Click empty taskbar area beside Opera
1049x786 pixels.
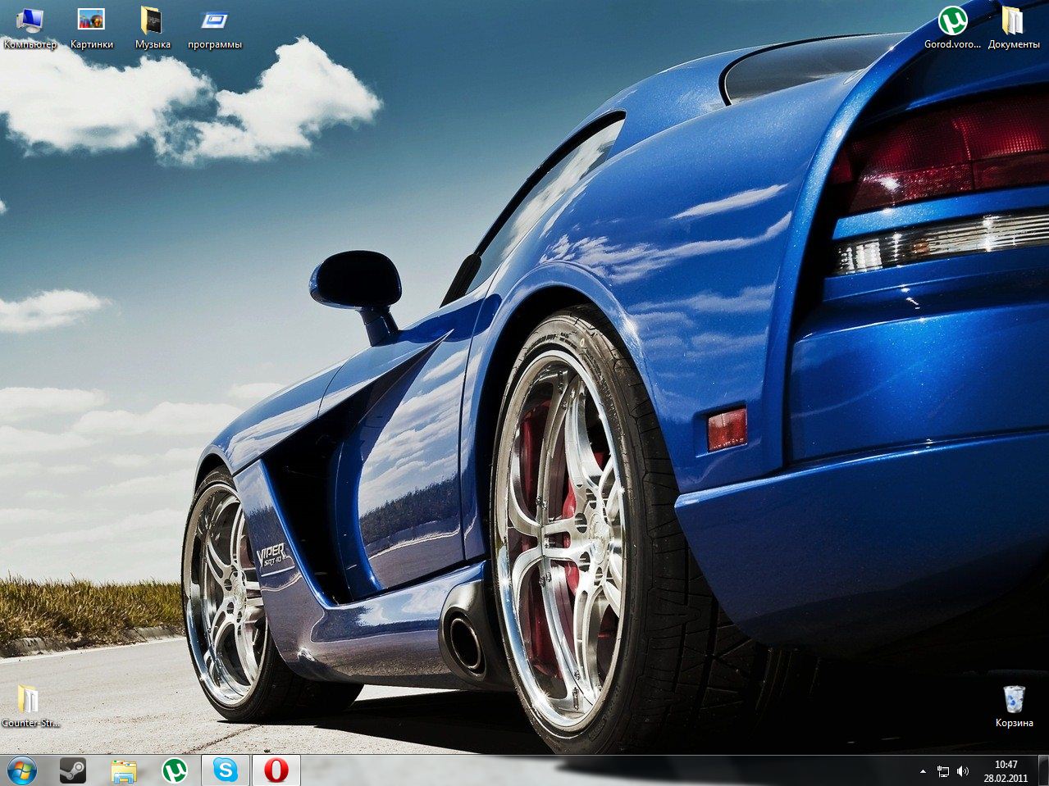tap(574, 770)
